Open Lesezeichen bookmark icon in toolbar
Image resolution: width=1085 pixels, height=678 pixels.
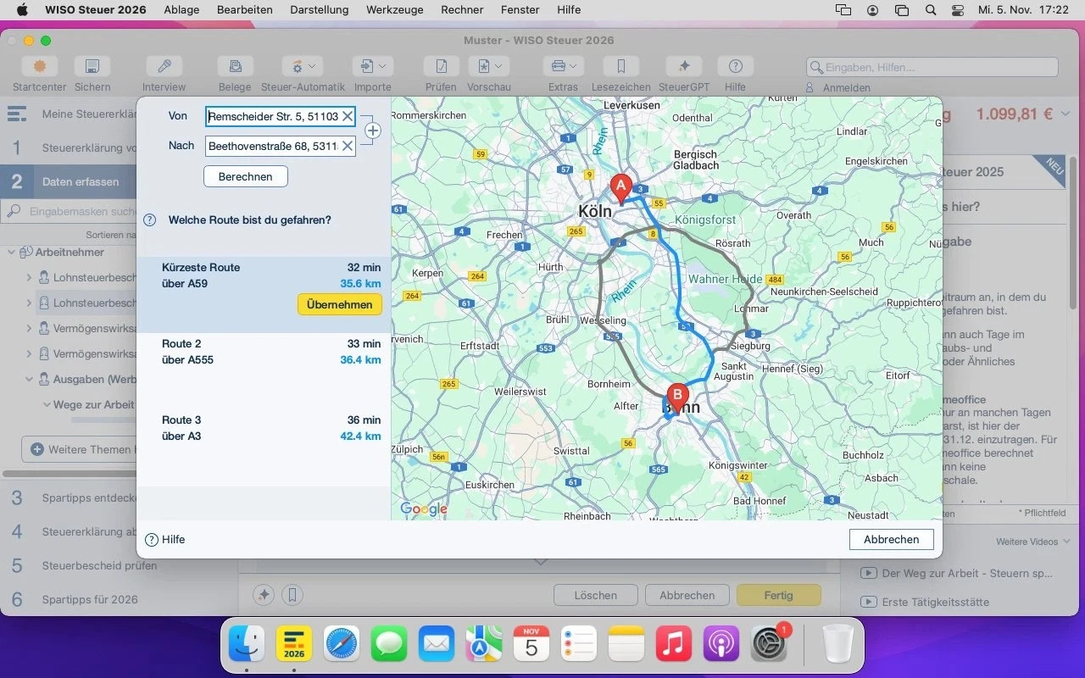click(620, 67)
